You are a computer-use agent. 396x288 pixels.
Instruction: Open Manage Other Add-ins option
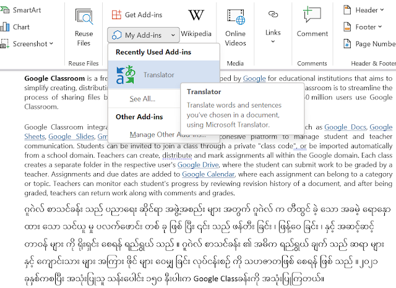tap(168, 134)
